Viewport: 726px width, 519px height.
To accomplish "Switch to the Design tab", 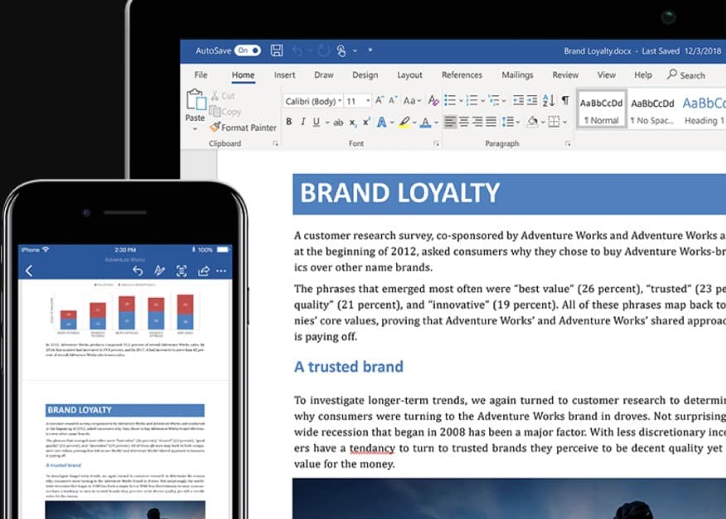I will tap(365, 75).
